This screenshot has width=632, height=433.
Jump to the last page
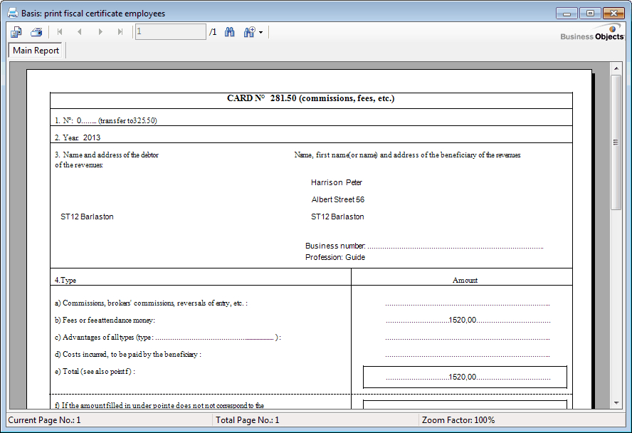[x=120, y=31]
